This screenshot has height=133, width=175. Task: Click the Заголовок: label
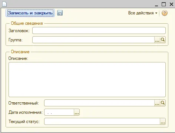tap(19, 31)
